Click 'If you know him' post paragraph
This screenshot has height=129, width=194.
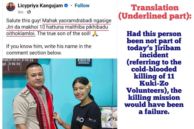click(x=49, y=50)
